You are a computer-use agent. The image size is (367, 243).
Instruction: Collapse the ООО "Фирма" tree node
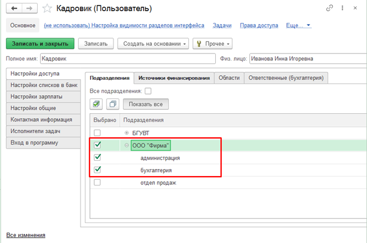126,146
